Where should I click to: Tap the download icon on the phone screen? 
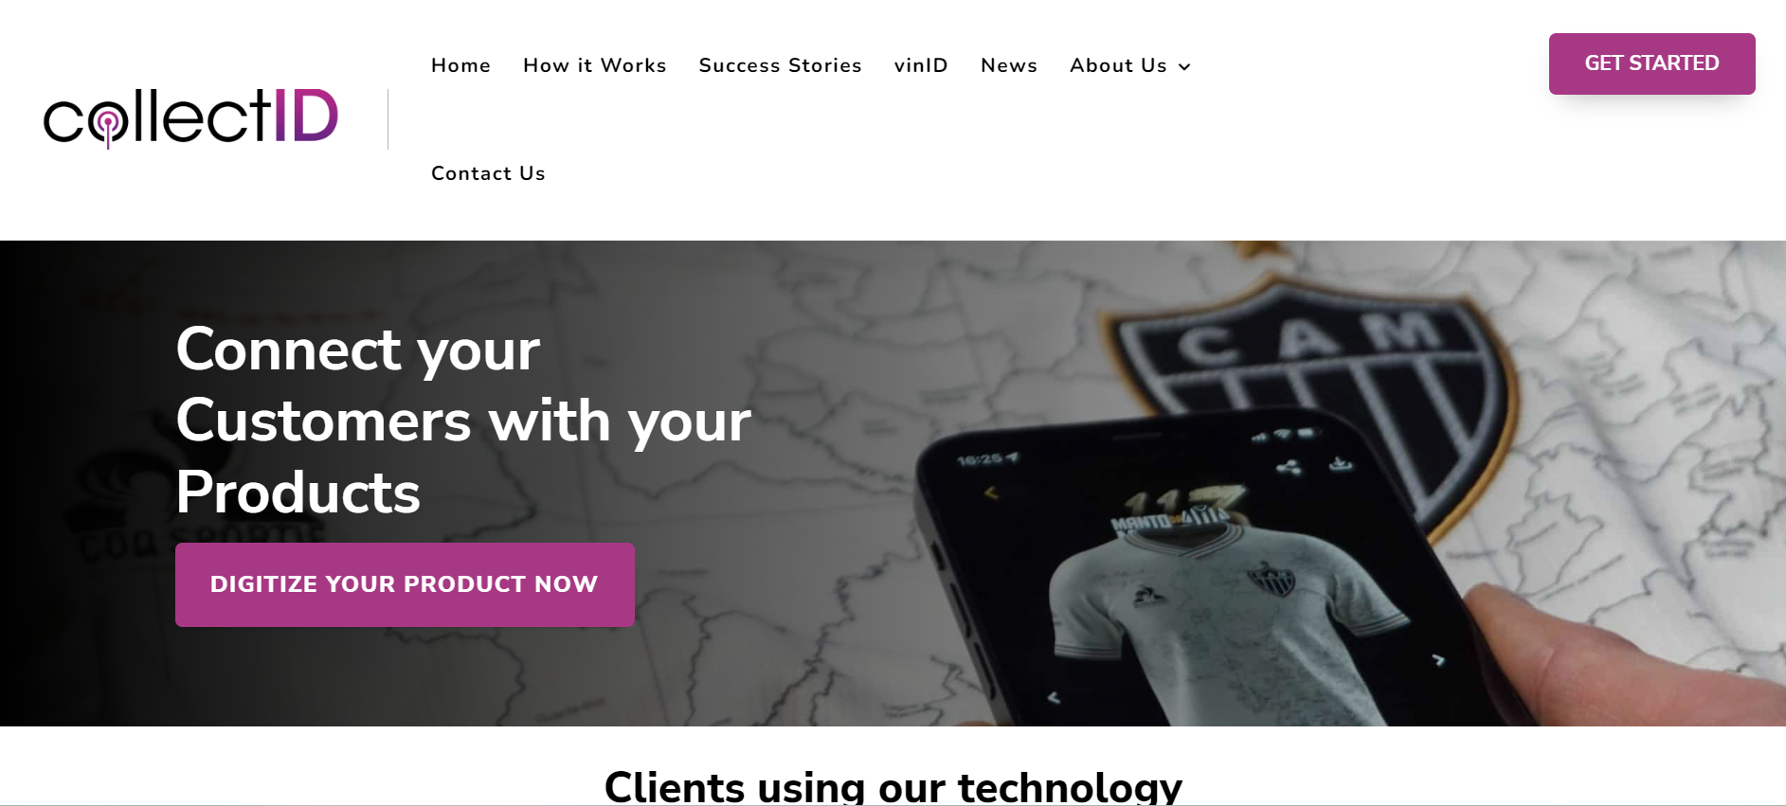tap(1340, 463)
